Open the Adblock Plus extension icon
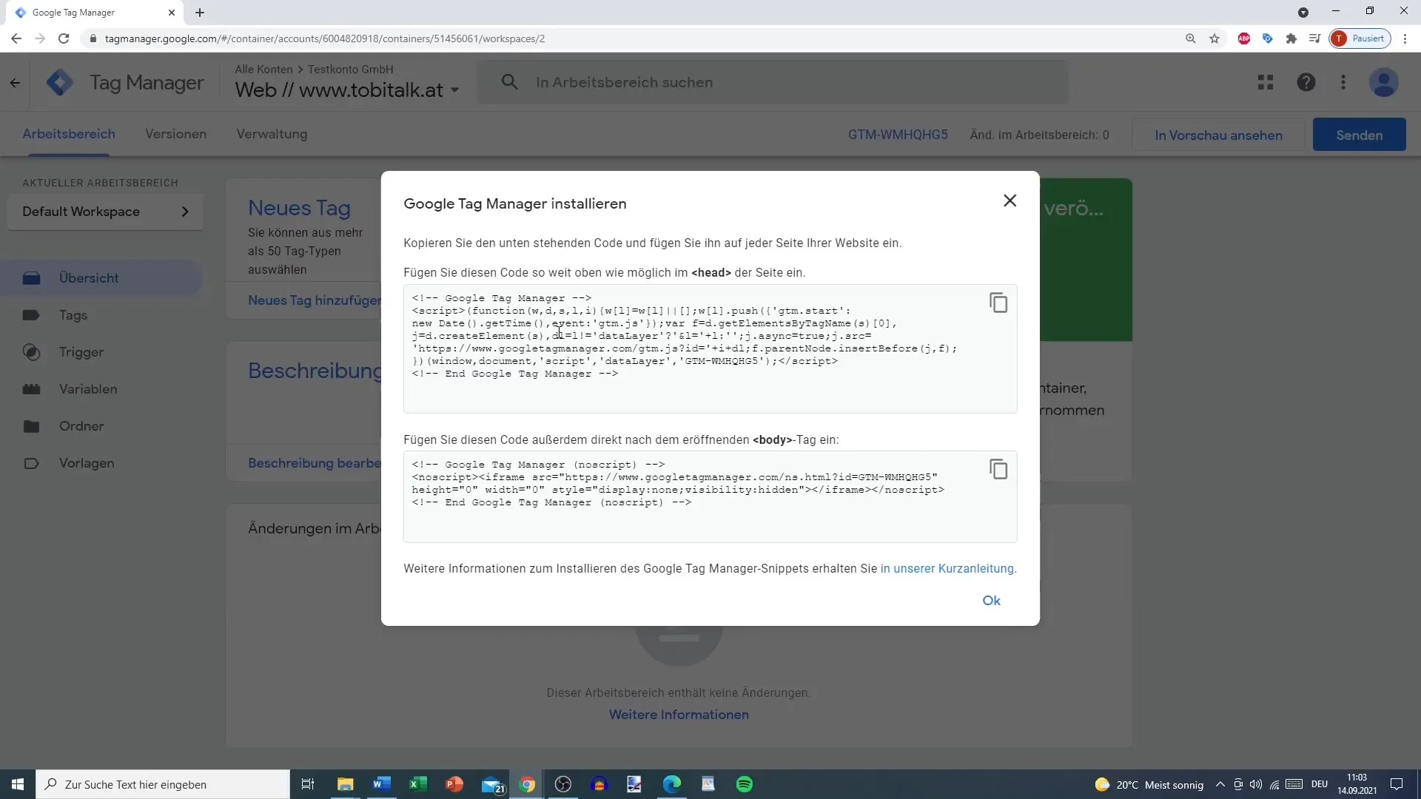The height and width of the screenshot is (799, 1421). tap(1244, 38)
